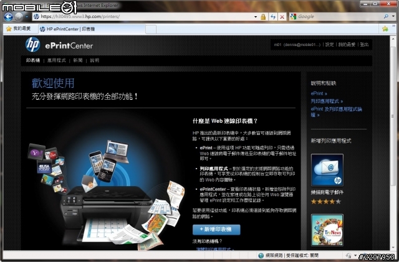Click the 什麼是 Web 連線印表機？ heading
Screen dimensions: 399x262
tap(225, 121)
